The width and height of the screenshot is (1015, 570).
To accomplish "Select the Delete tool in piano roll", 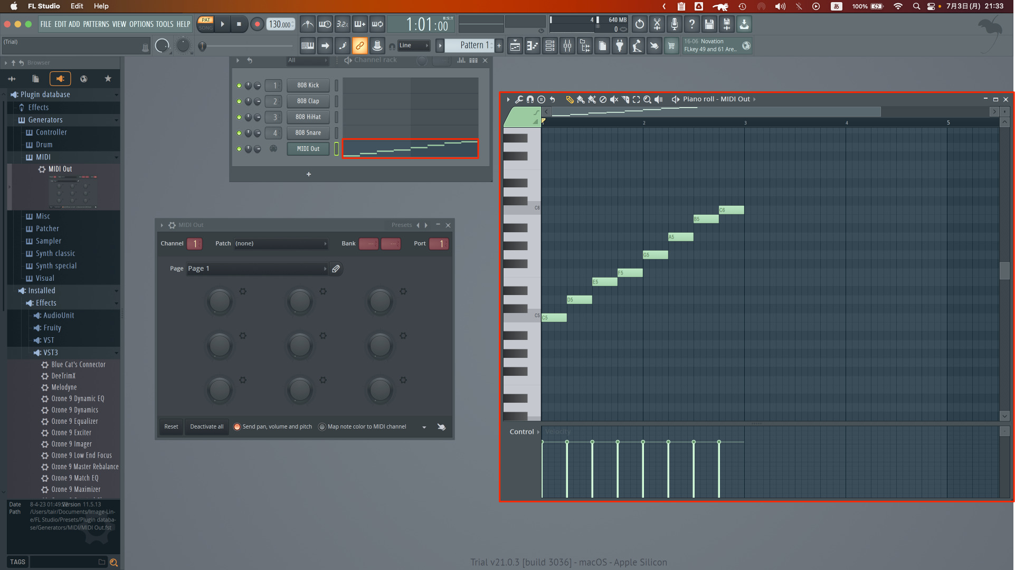I will [603, 99].
